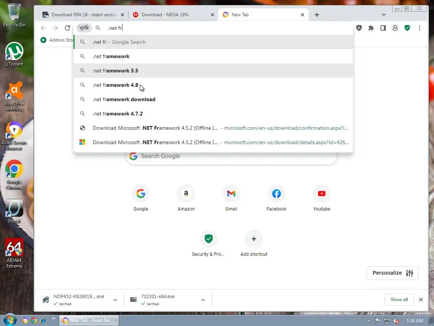Screen dimensions: 434x326
Task: Show hidden system tray icons
Action: tap(368, 321)
